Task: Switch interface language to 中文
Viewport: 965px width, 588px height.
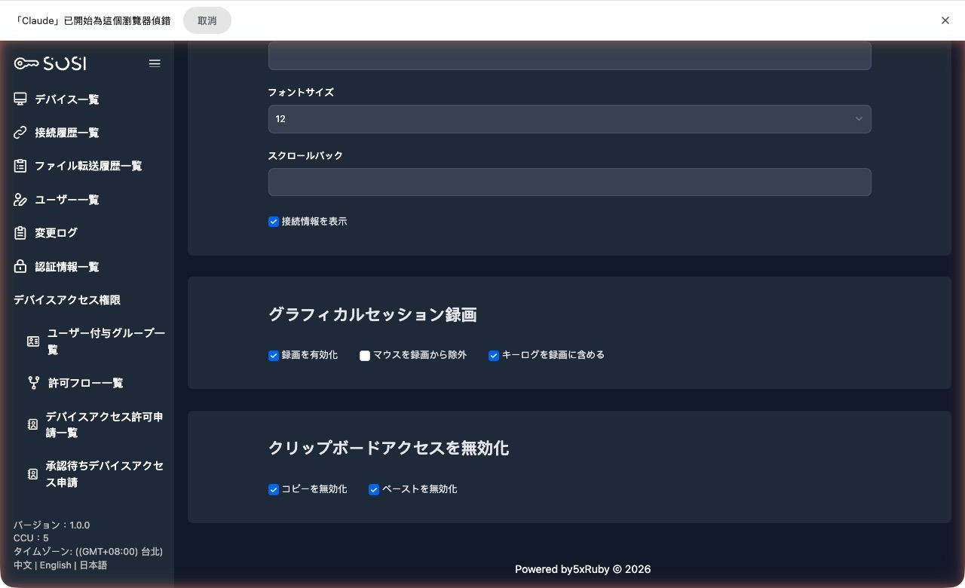Action: [x=22, y=565]
